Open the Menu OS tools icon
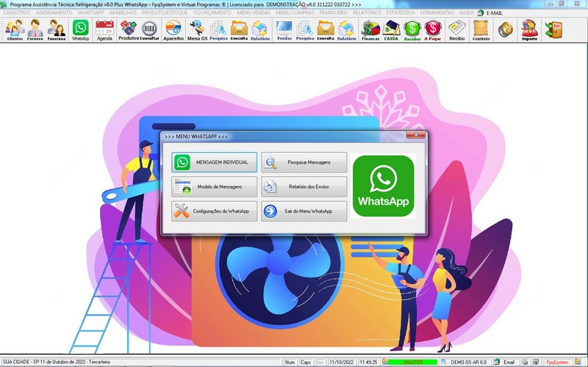The height and width of the screenshot is (367, 588). pyautogui.click(x=197, y=30)
